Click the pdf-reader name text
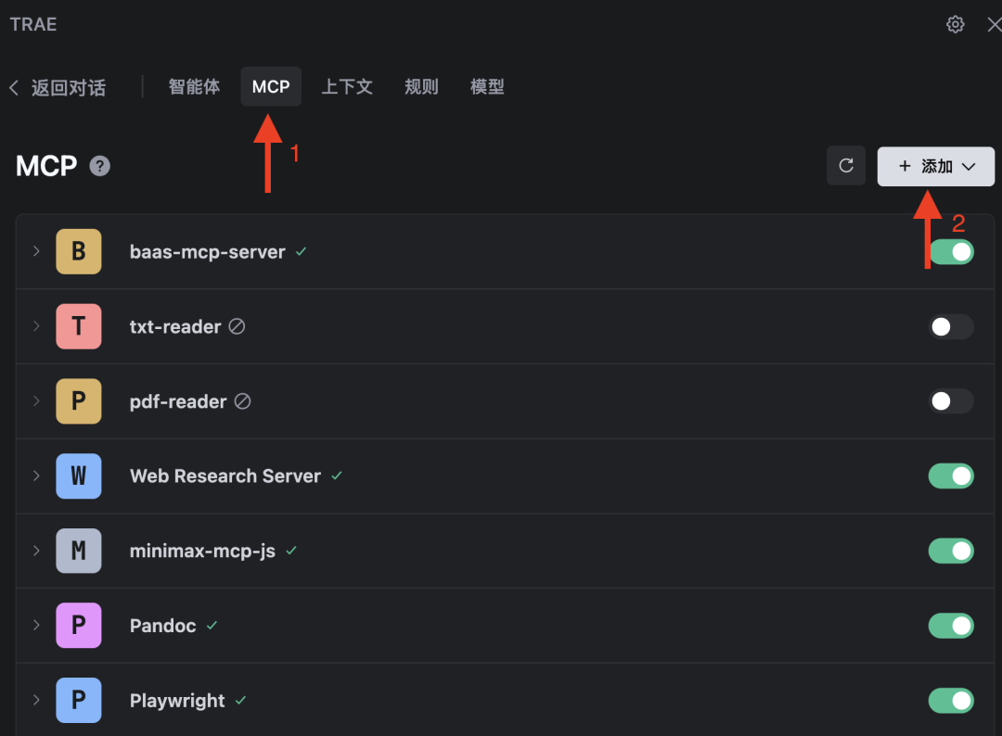The width and height of the screenshot is (1002, 736). point(177,401)
